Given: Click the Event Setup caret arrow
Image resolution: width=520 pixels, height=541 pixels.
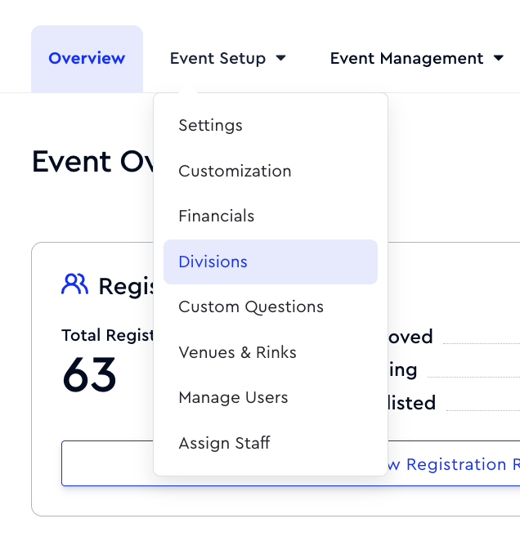Looking at the screenshot, I should click(x=281, y=58).
